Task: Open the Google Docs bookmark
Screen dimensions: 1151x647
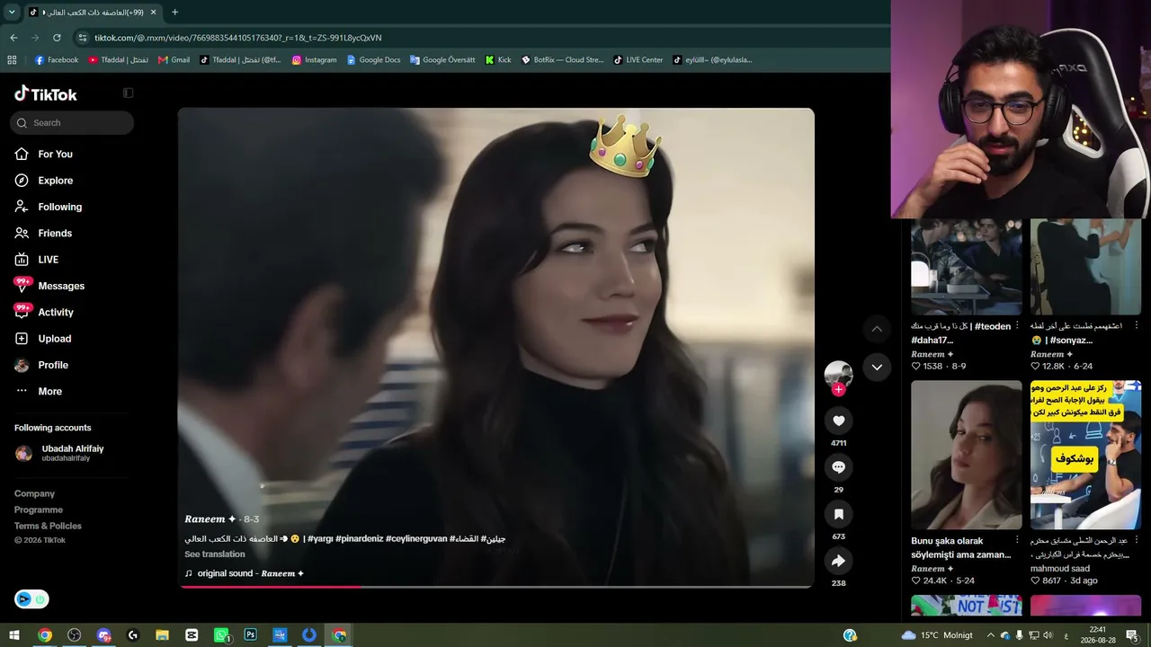Action: point(373,60)
